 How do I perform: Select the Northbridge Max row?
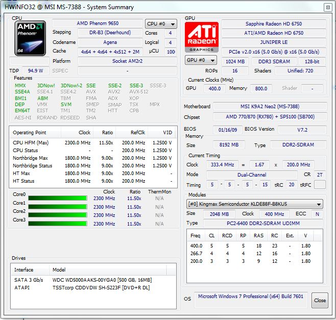(93, 158)
